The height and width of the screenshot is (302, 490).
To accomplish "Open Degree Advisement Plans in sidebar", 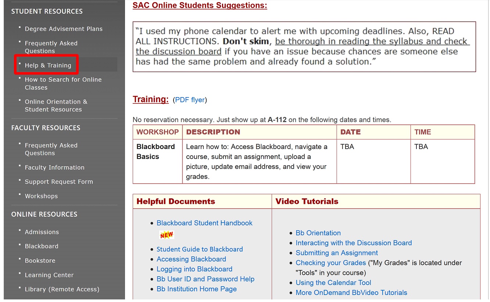I will [64, 29].
